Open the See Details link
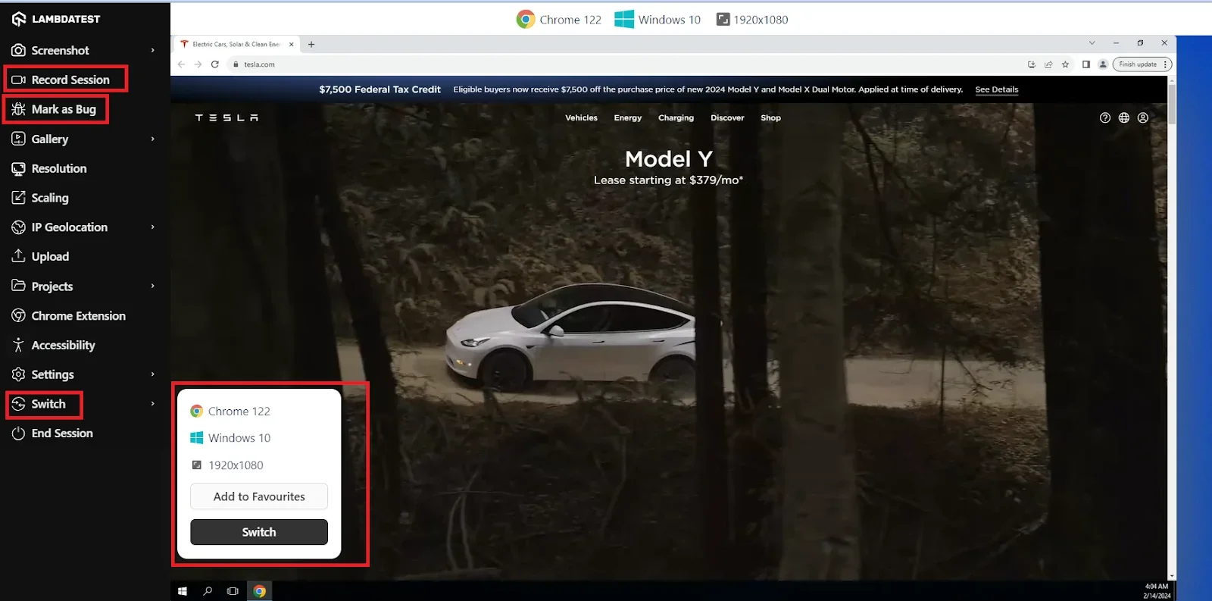Screen dimensions: 1212x601 click(997, 89)
